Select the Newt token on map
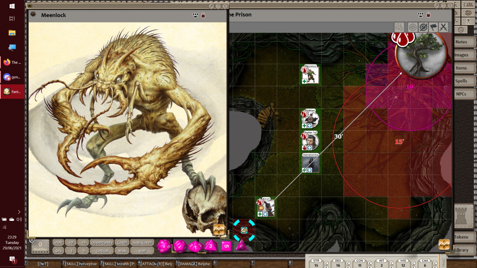Image resolution: width=477 pixels, height=268 pixels. pos(266,207)
